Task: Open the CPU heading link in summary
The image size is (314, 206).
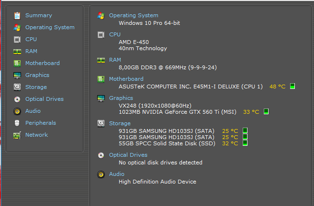Action: pyautogui.click(x=115, y=34)
